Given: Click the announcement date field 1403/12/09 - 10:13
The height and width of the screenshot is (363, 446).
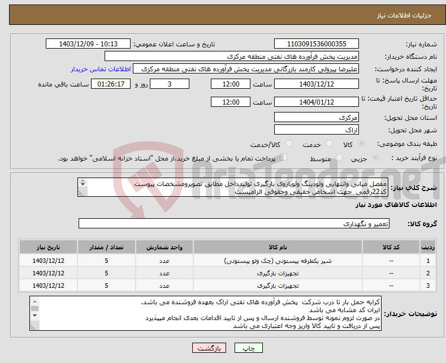Looking at the screenshot, I should (x=88, y=44).
